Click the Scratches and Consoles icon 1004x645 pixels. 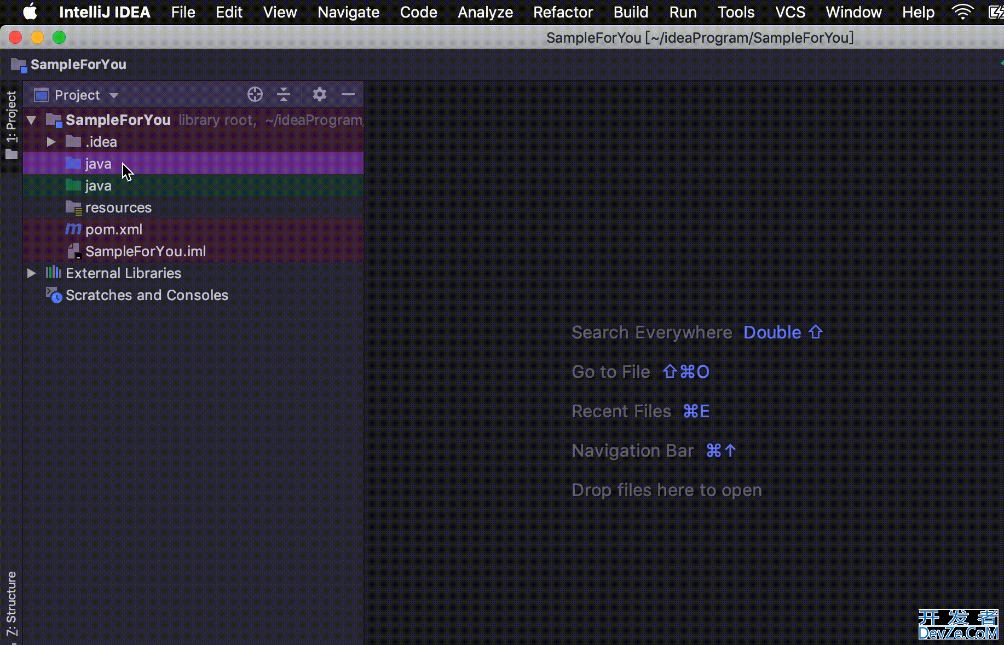coord(54,295)
